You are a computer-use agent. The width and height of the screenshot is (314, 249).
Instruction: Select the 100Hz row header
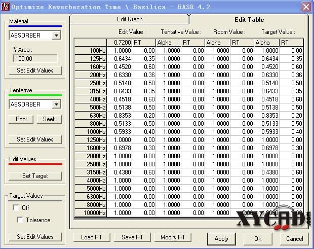tap(91, 51)
